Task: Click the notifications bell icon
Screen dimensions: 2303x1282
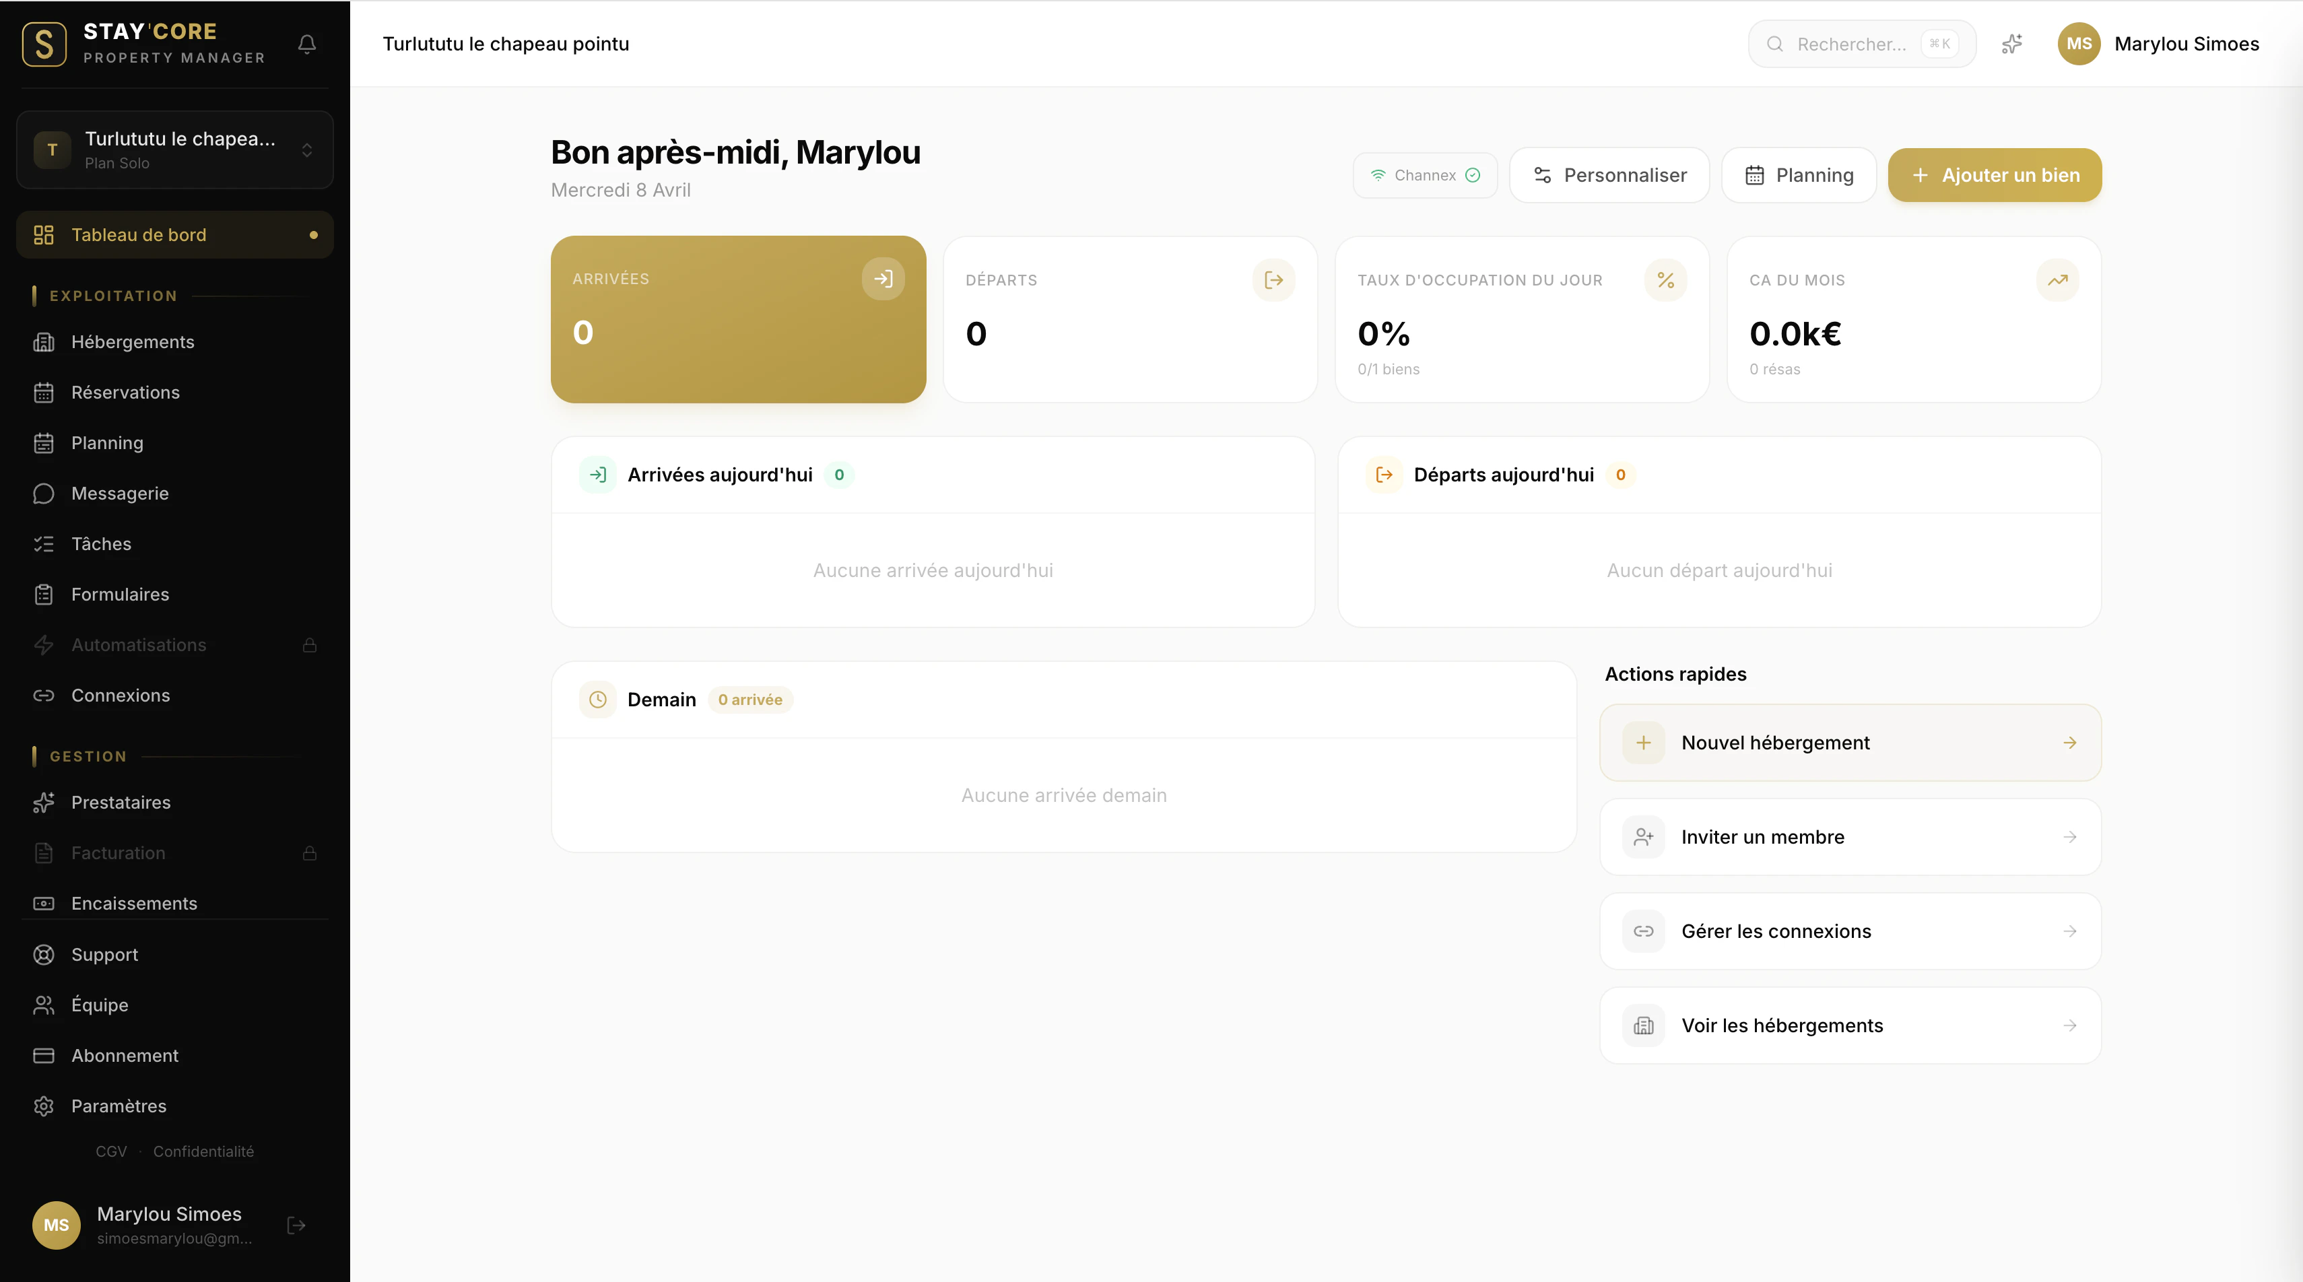Action: [306, 44]
